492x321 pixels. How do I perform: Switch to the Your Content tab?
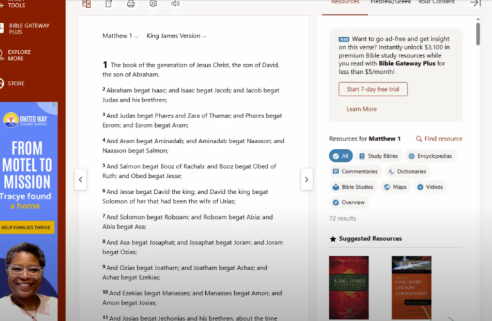click(x=437, y=3)
